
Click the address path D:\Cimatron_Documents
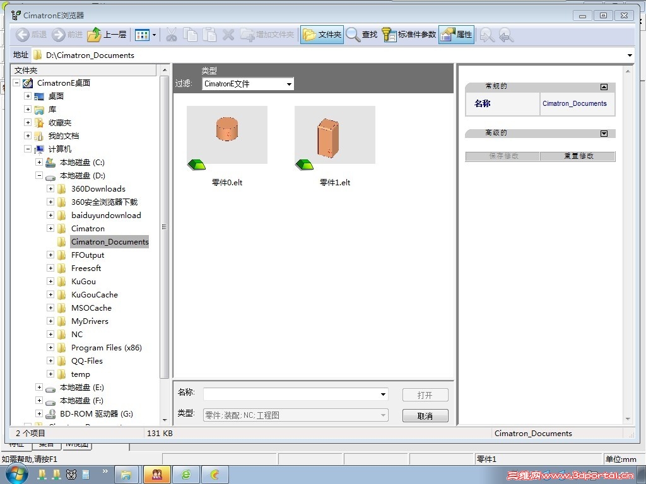pyautogui.click(x=90, y=55)
